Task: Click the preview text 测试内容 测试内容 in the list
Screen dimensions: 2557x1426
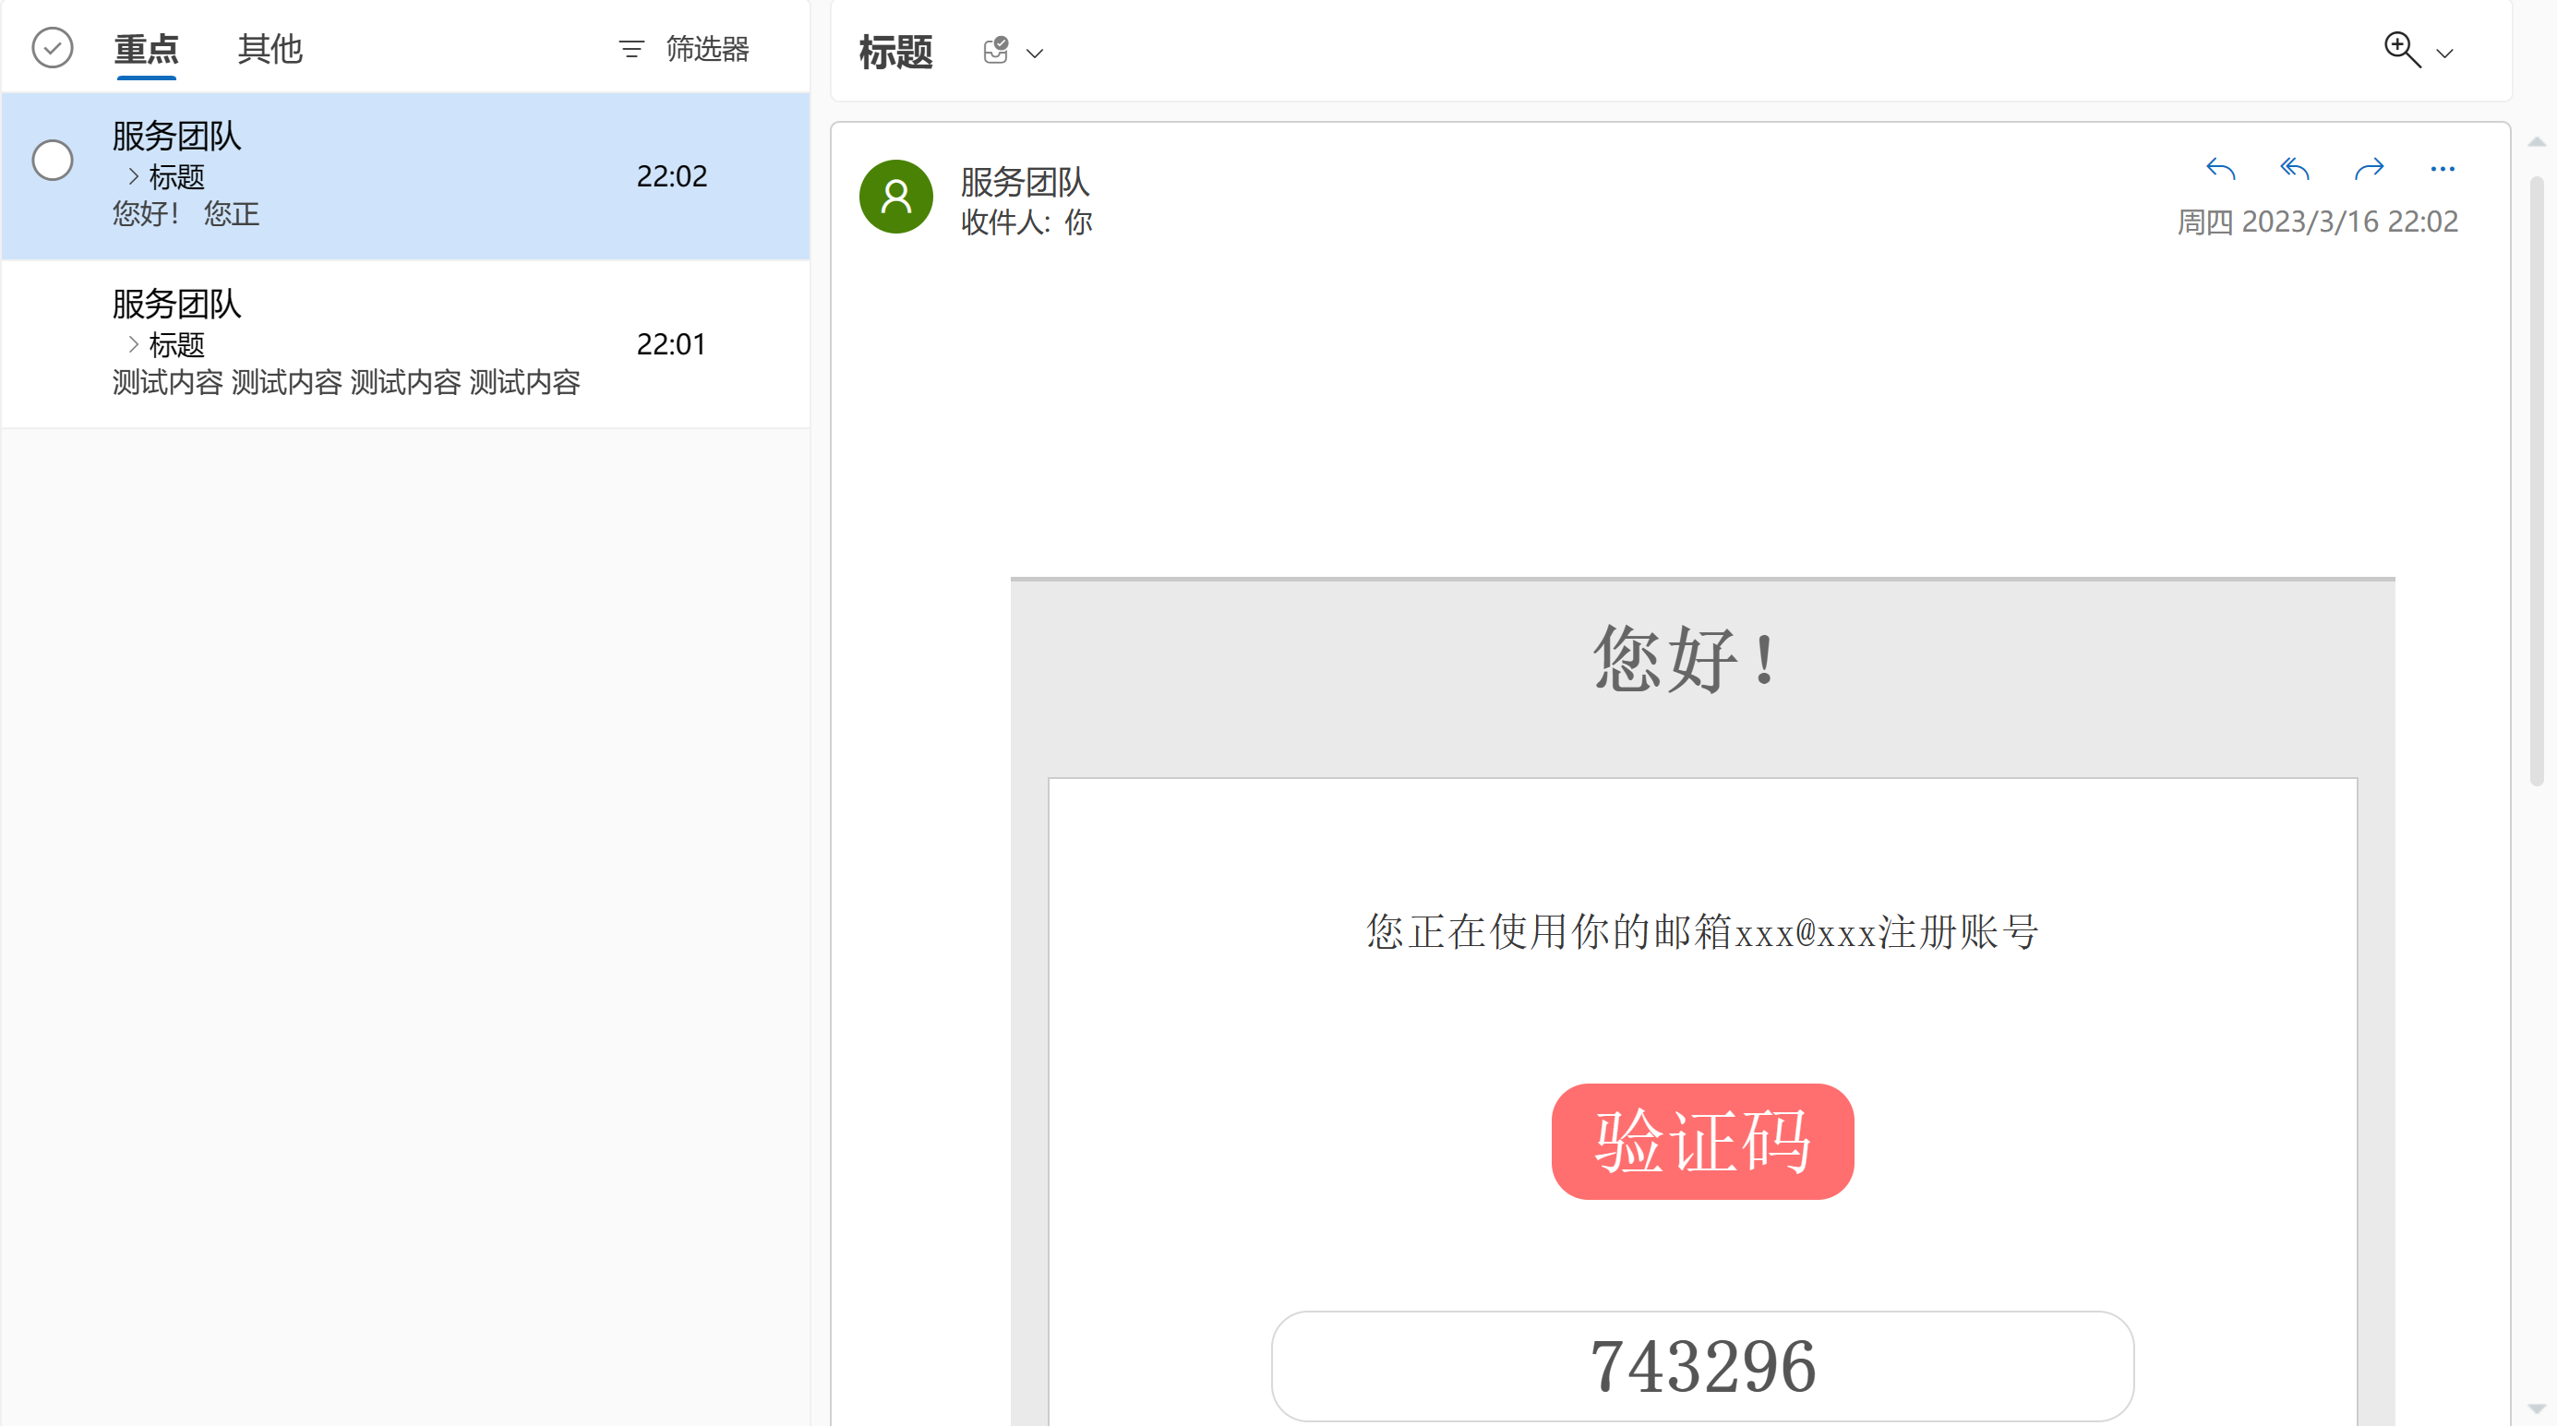Action: tap(345, 383)
